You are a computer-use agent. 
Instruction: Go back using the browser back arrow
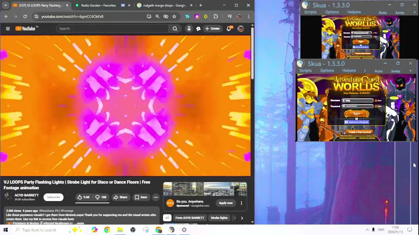[6, 16]
